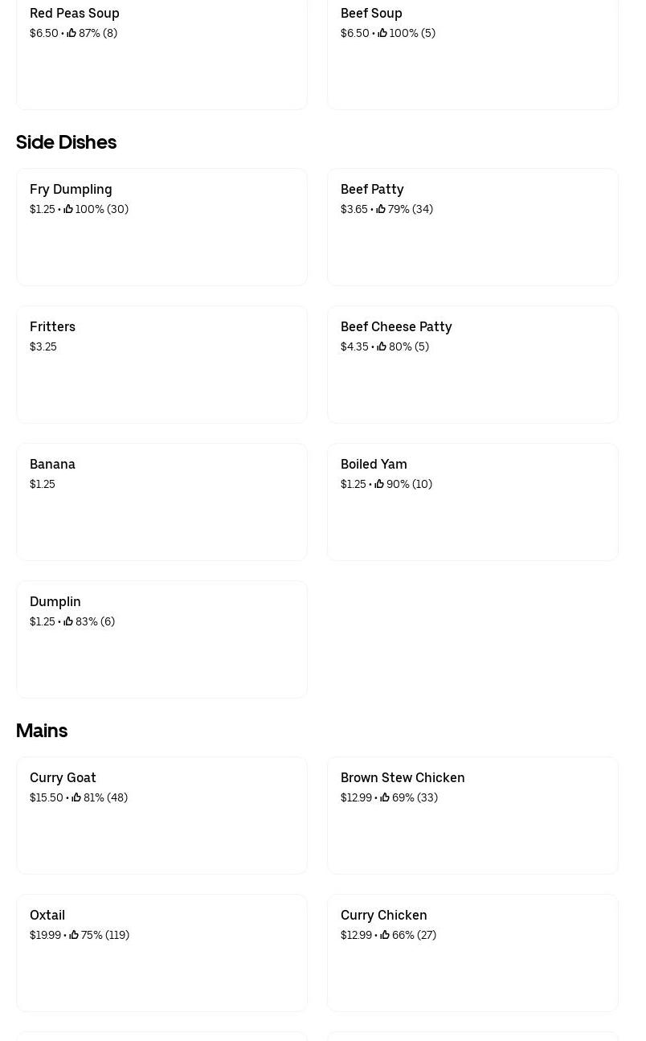The height and width of the screenshot is (1041, 646).
Task: Select the Fritters menu card
Action: (x=161, y=364)
